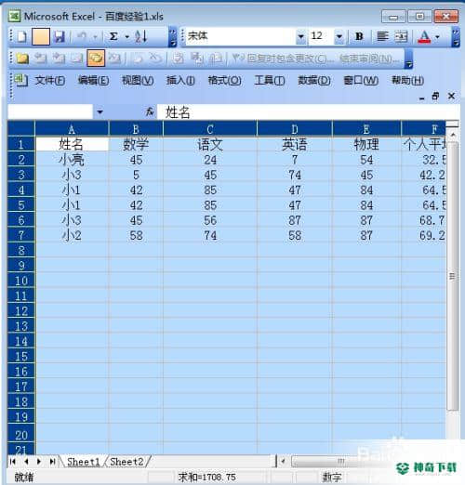This screenshot has width=465, height=485.
Task: Click the Merge and Center icon
Action: (401, 36)
